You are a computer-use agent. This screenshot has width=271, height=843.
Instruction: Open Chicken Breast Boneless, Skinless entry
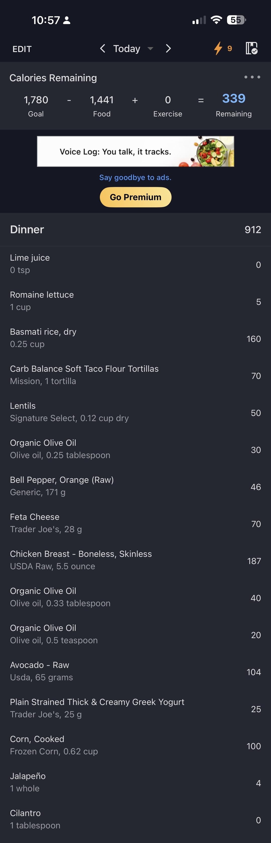(135, 560)
